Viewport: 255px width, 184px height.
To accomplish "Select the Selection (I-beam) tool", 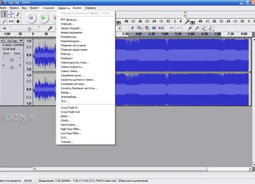I will (4, 14).
